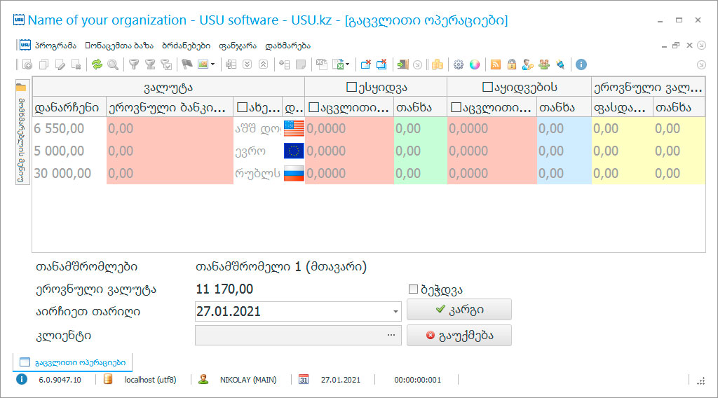Open the color wheel theme picker
Viewport: 718px width, 398px height.
(475, 64)
